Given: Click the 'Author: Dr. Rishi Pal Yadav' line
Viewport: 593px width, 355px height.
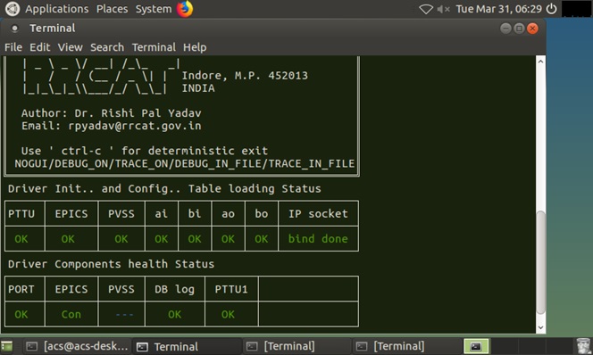Looking at the screenshot, I should [111, 113].
